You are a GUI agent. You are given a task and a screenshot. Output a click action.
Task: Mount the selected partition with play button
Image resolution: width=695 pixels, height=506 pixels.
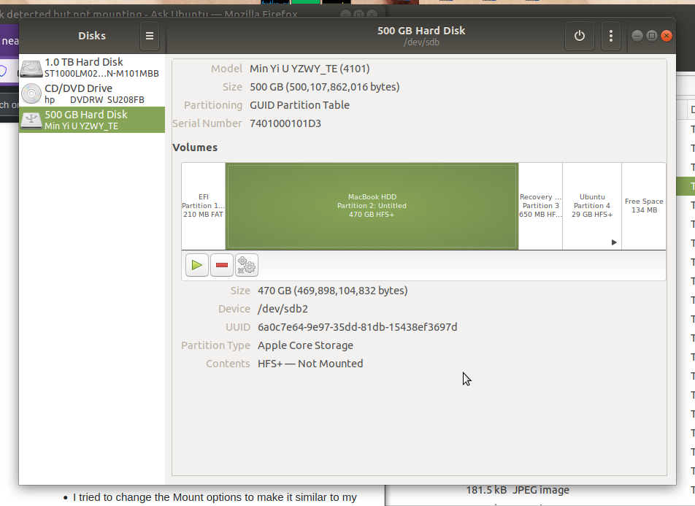point(196,265)
